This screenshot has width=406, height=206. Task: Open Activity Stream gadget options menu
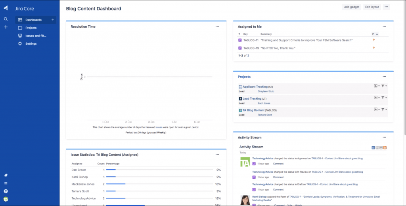click(384, 137)
